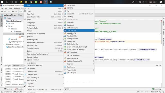
Task: Select pom.xml in project tree
Action: point(13,39)
